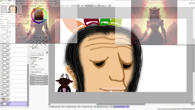Enable Select Layer by CTRL checkbox
The image size is (195, 110).
(x=30, y=55)
